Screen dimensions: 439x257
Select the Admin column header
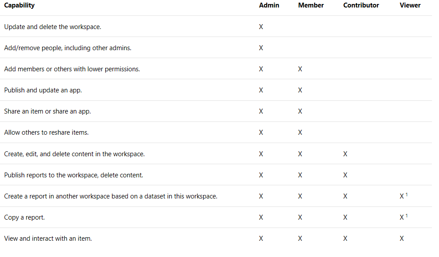click(269, 5)
